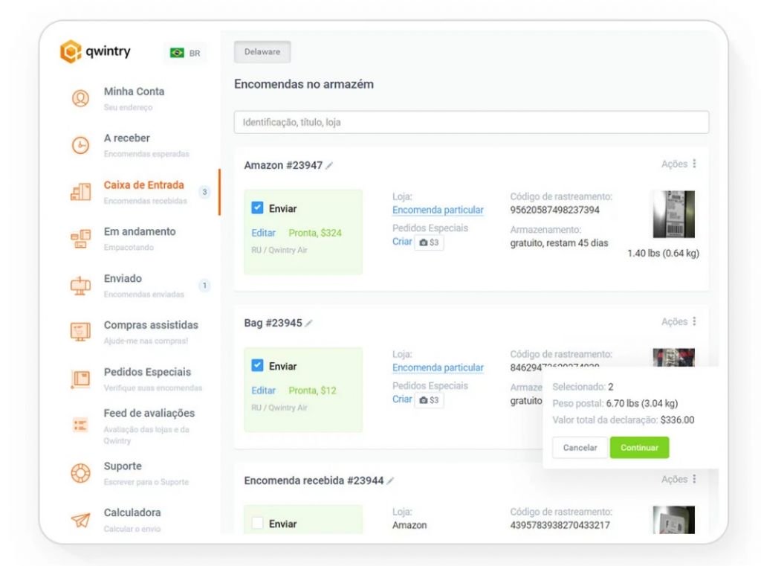This screenshot has height=566, width=761.
Task: Click camera $3 button in Amazon #23947
Action: [429, 242]
